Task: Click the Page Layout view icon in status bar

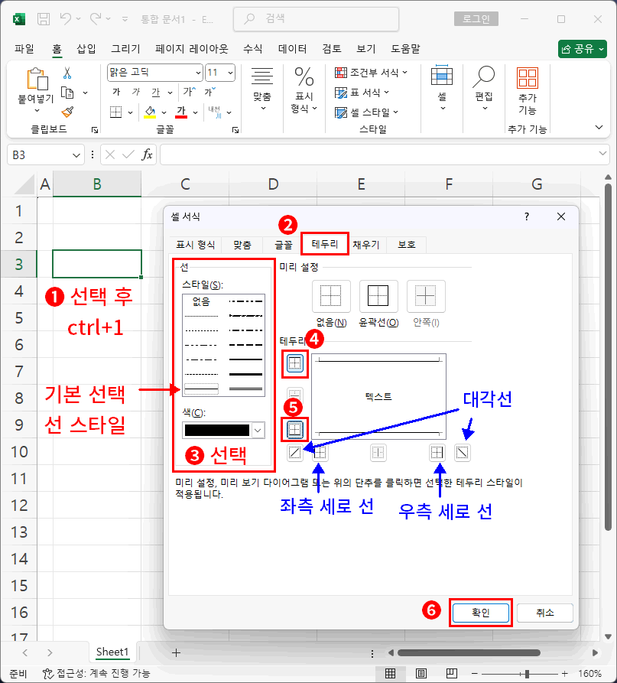Action: click(x=421, y=673)
